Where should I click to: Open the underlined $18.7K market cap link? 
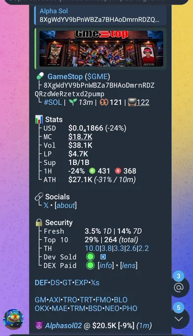tap(80, 137)
